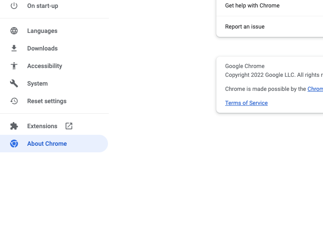Image resolution: width=323 pixels, height=234 pixels.
Task: Click the About Chrome logo icon
Action: pyautogui.click(x=14, y=144)
